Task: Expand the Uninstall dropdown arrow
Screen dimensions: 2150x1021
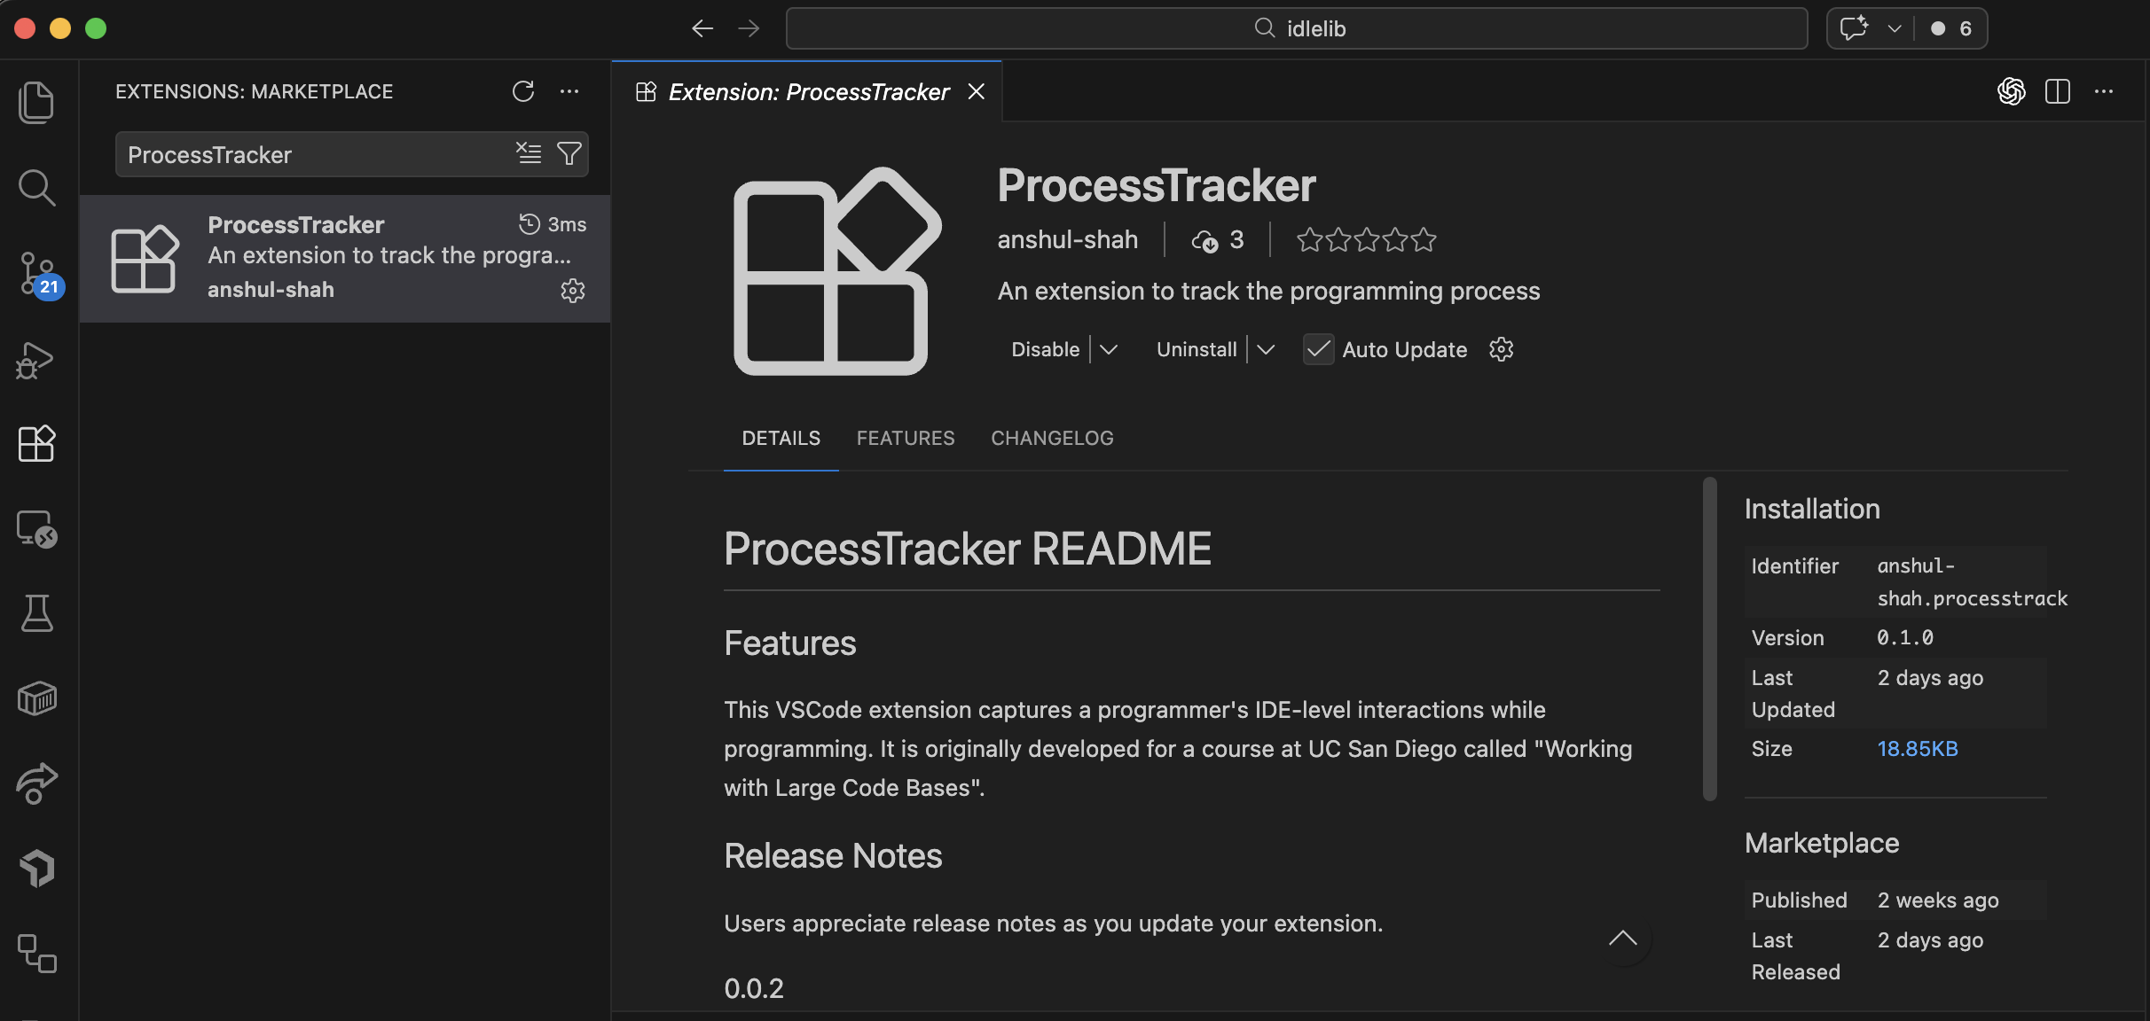Action: (1266, 349)
